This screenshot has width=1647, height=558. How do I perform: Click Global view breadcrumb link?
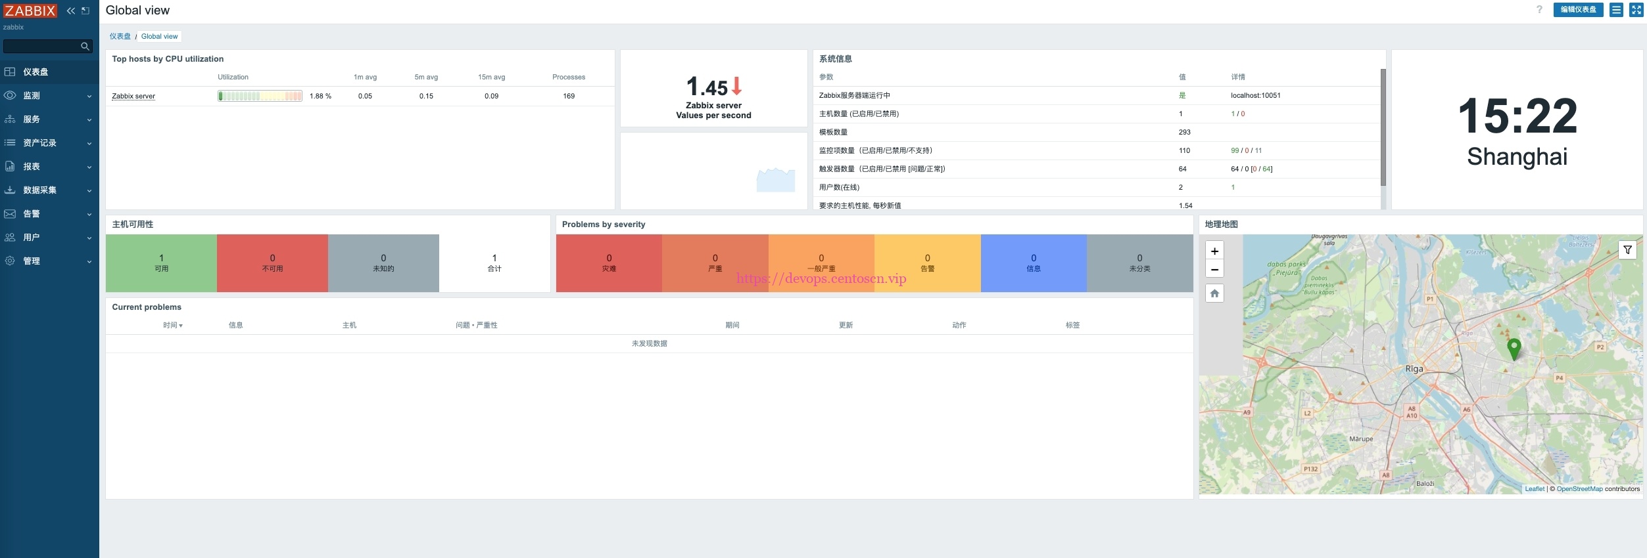159,36
